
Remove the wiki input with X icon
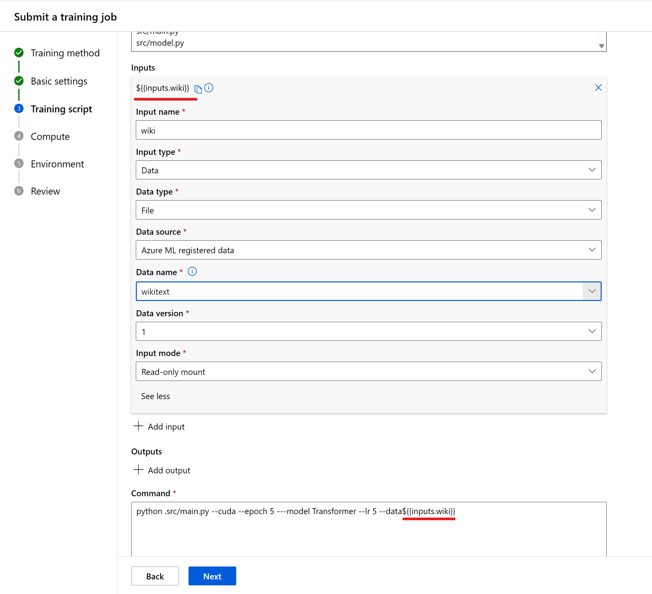(x=598, y=88)
